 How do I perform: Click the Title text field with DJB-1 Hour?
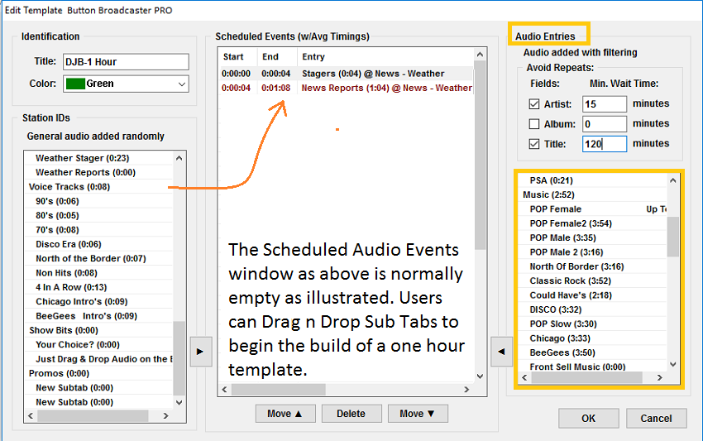coord(125,62)
